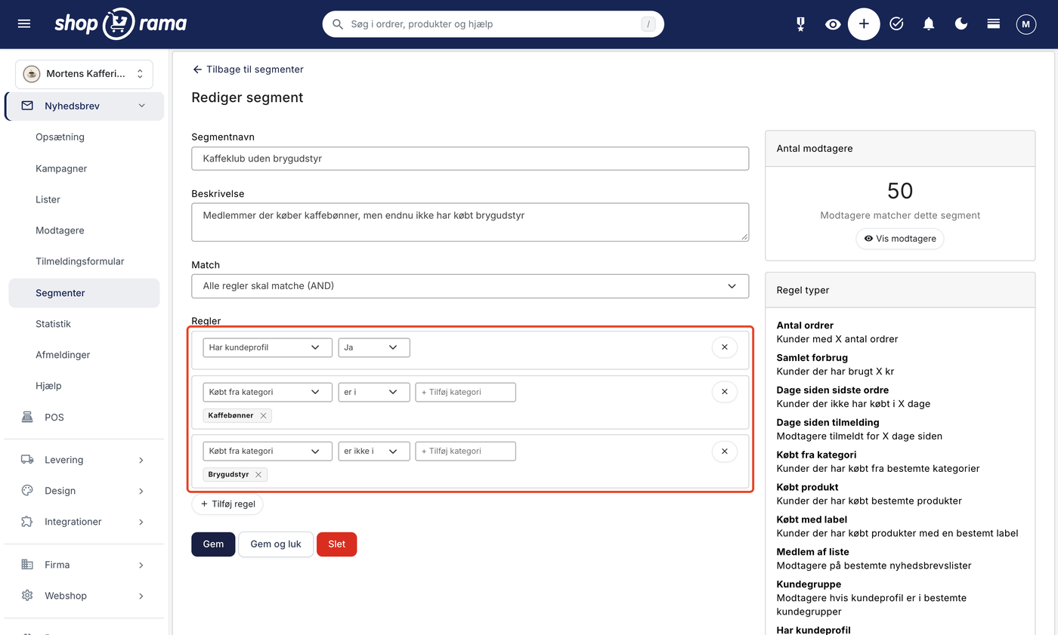Open Statistik sidebar item

(53, 324)
